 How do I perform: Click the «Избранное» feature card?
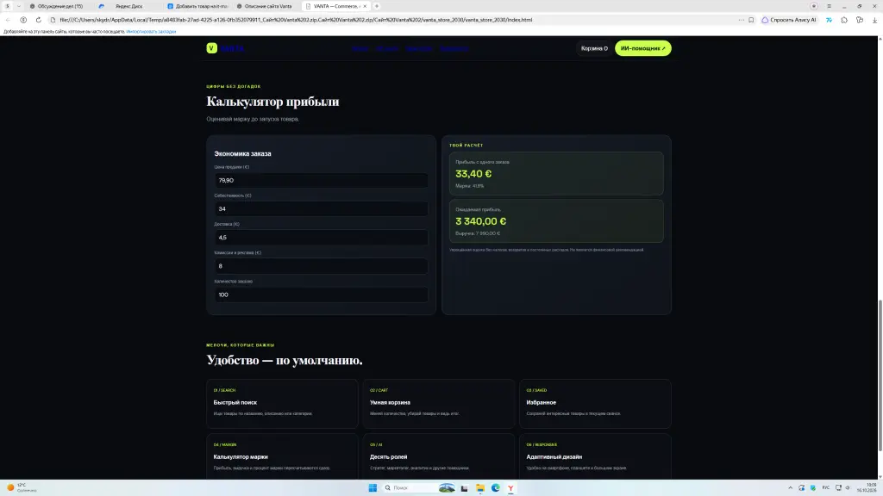(x=595, y=404)
